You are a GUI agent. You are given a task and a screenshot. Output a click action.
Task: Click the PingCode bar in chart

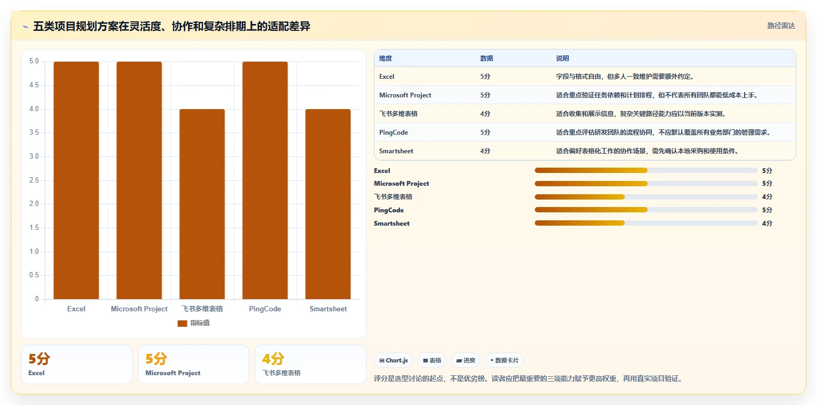265,180
